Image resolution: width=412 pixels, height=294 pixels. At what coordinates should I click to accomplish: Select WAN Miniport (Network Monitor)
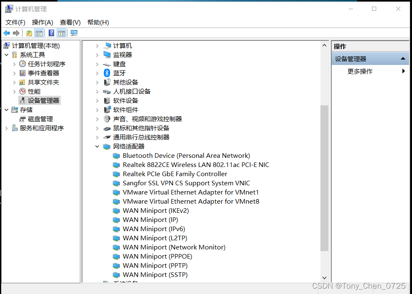pyautogui.click(x=174, y=247)
